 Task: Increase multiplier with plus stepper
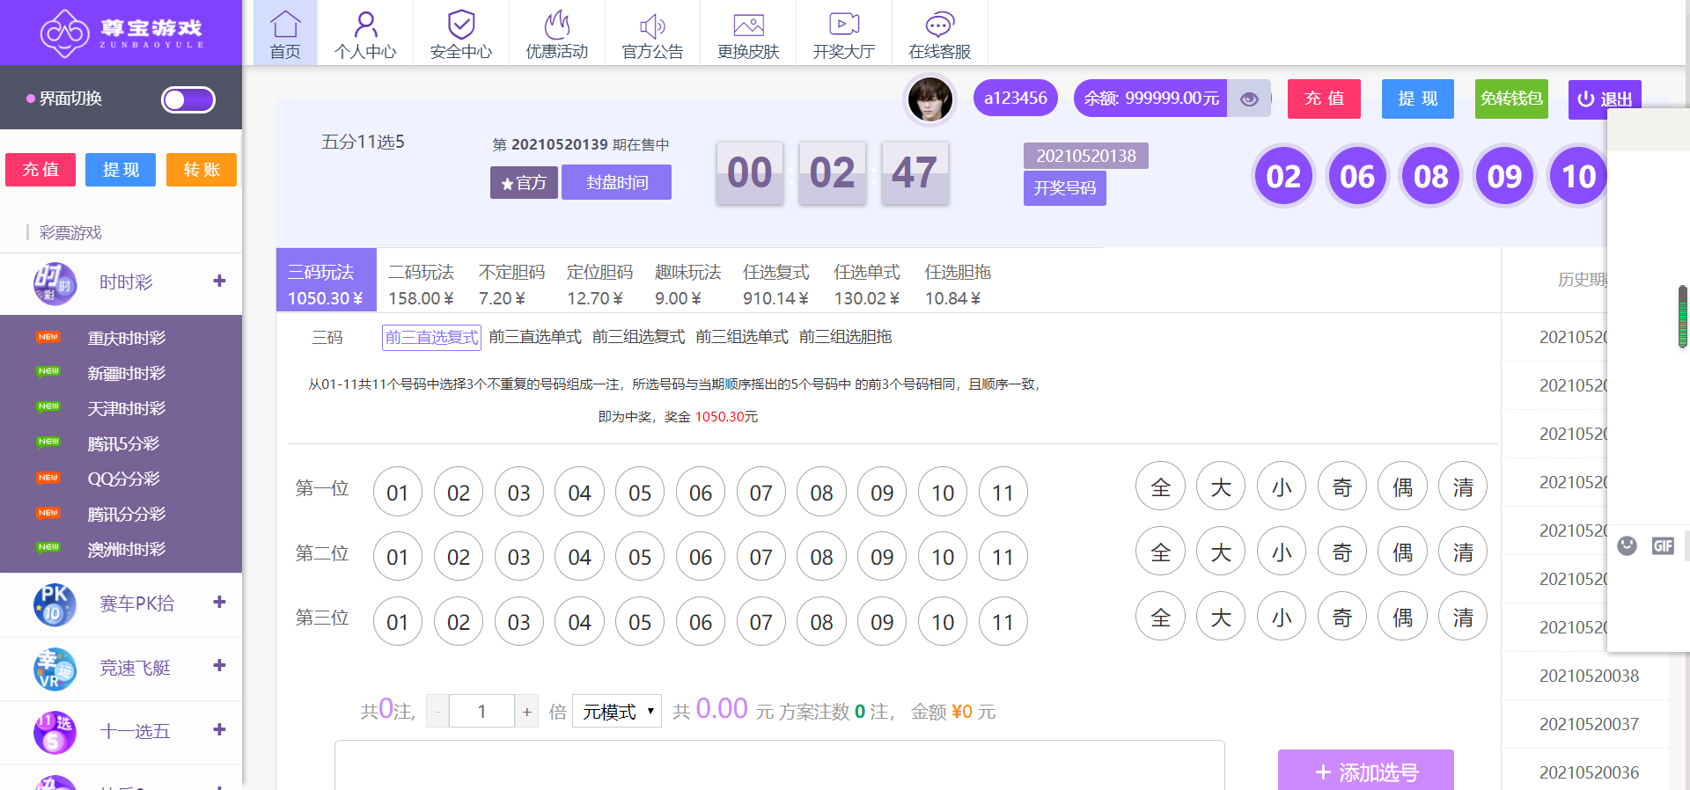pyautogui.click(x=526, y=711)
